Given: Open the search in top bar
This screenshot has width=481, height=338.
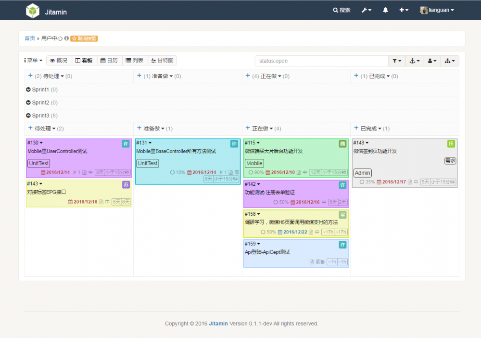Looking at the screenshot, I should tap(342, 10).
